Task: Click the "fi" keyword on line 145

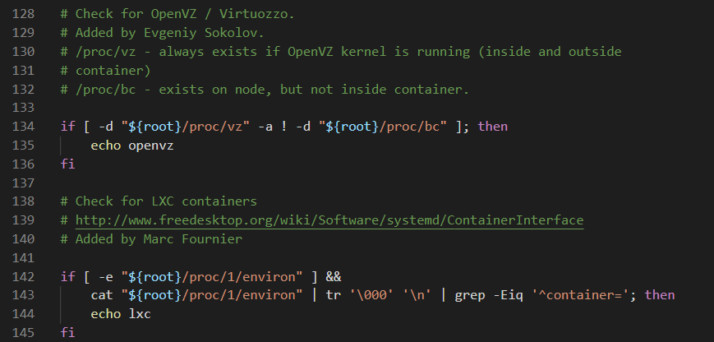Action: point(67,331)
